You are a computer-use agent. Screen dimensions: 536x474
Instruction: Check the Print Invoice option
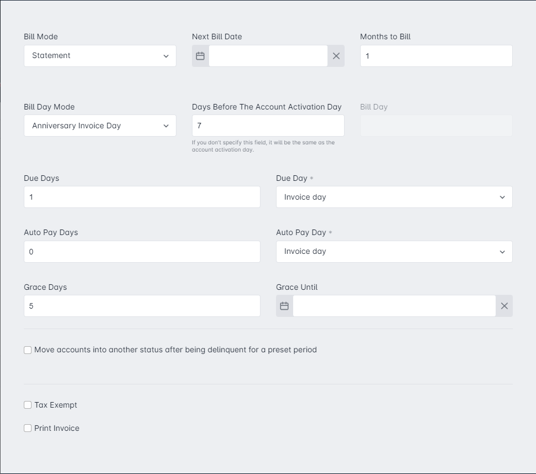pyautogui.click(x=28, y=428)
